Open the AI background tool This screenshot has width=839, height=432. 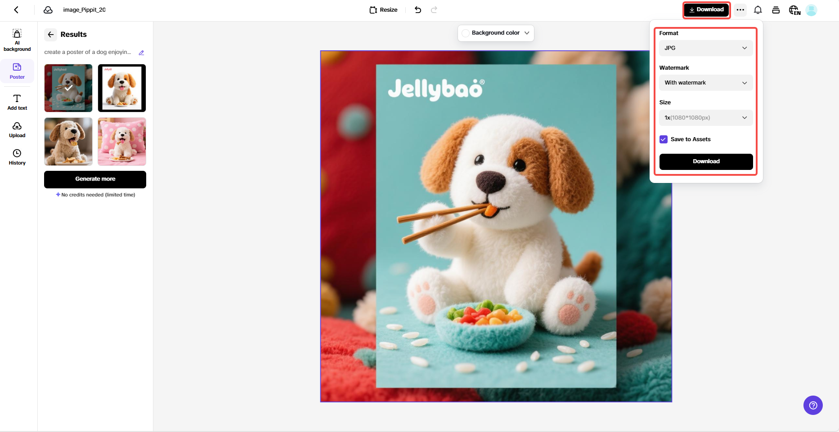tap(17, 40)
